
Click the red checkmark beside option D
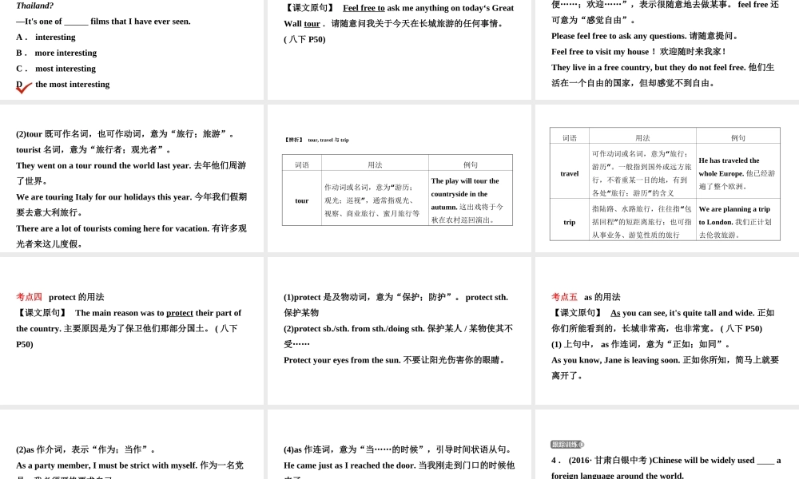click(23, 88)
